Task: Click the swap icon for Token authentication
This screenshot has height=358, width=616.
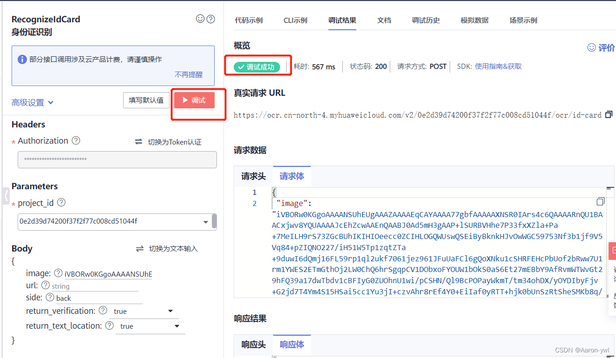Action: (138, 142)
